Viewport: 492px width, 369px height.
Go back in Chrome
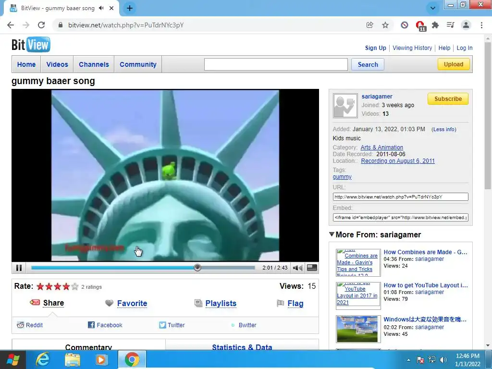11,25
